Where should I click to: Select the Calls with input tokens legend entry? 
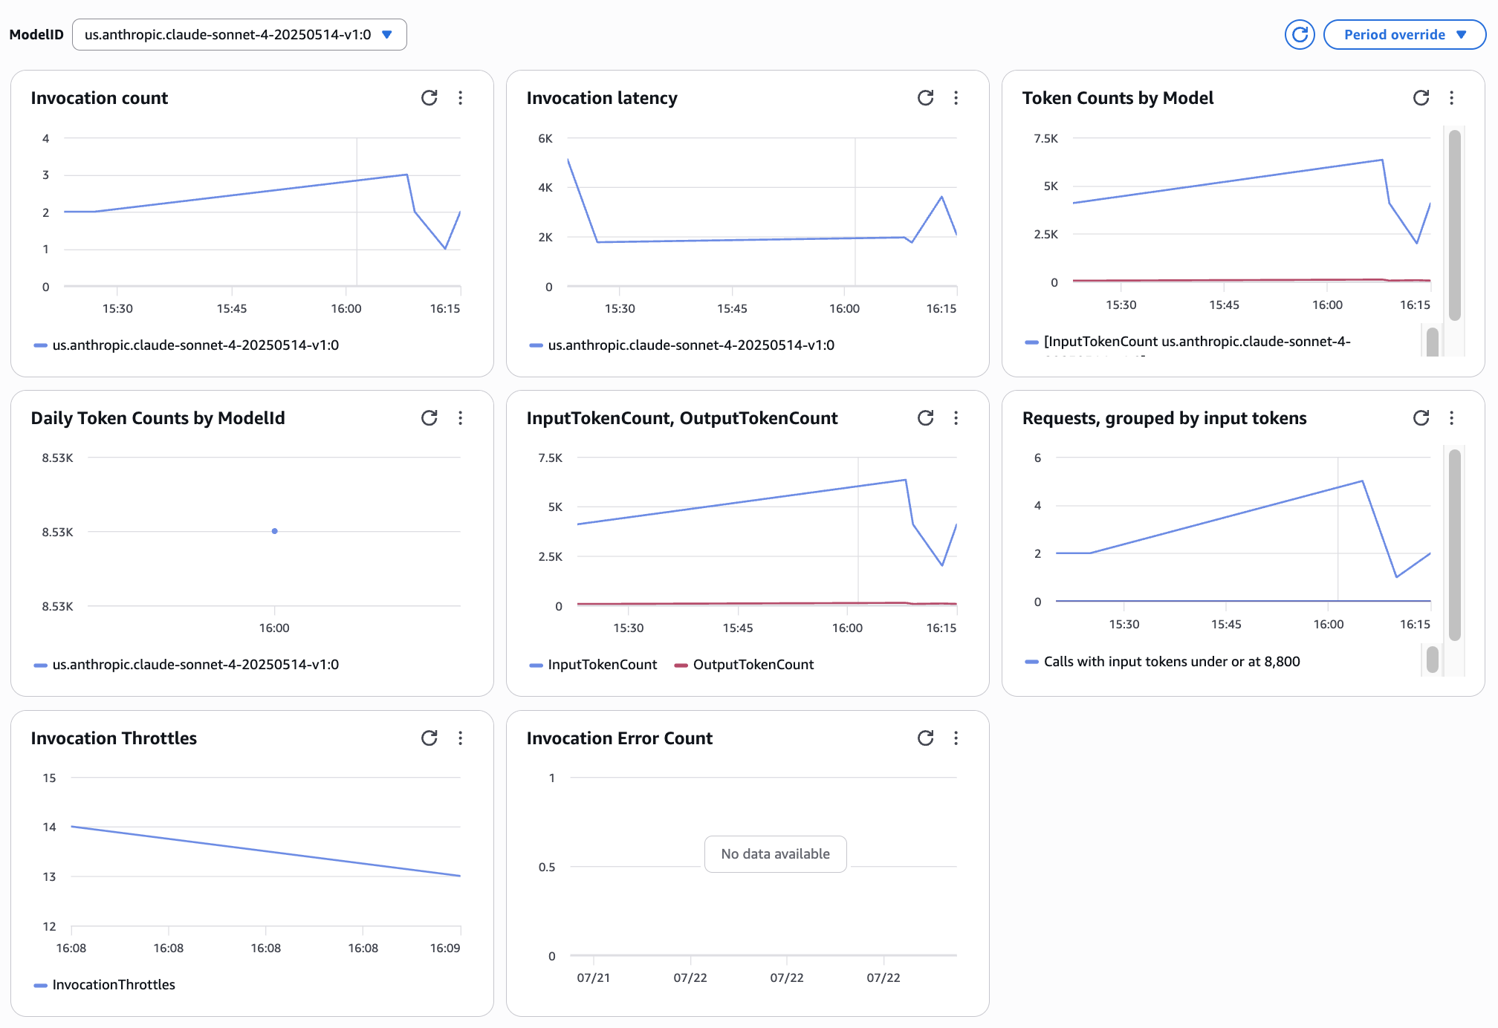(x=1171, y=662)
